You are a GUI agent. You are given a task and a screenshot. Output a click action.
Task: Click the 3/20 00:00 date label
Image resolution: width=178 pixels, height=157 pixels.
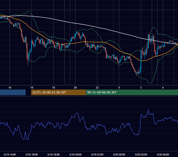[x=119, y=154]
